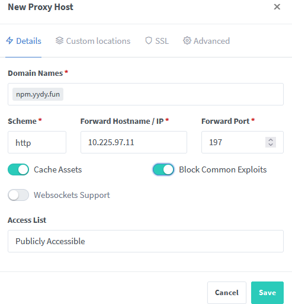Cancel the proxy host creation
The height and width of the screenshot is (304, 292).
click(x=227, y=293)
